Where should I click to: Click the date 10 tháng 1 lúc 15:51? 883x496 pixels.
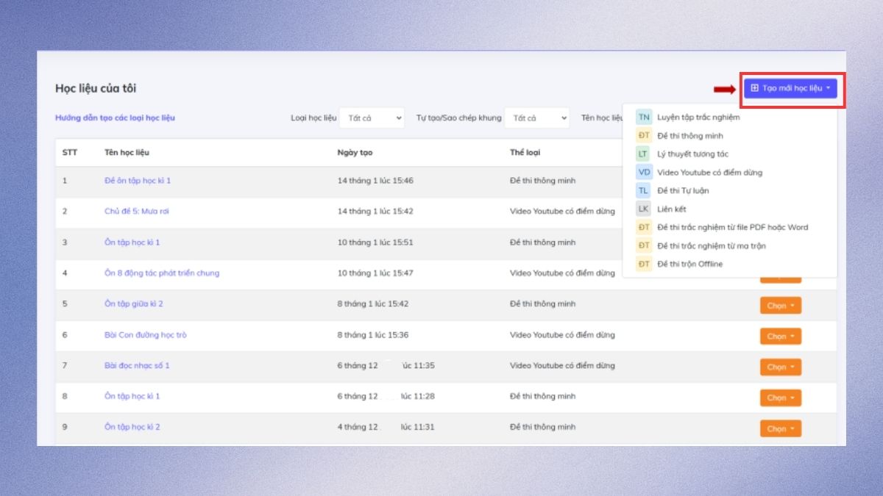point(375,242)
